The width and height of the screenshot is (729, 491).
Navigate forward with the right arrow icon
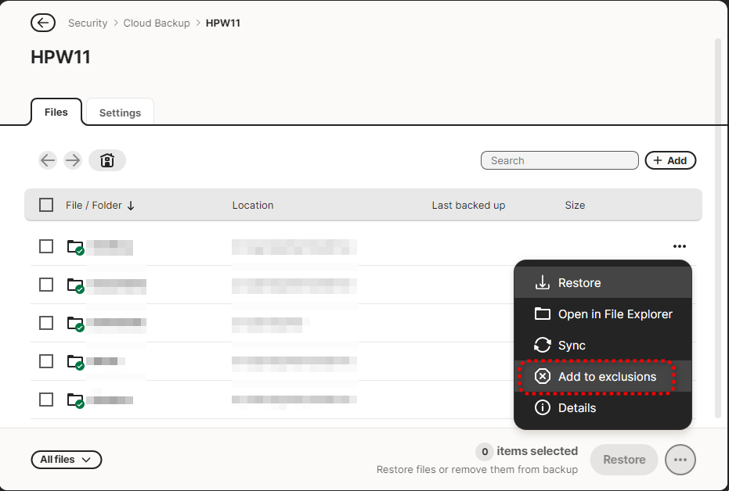[x=73, y=160]
